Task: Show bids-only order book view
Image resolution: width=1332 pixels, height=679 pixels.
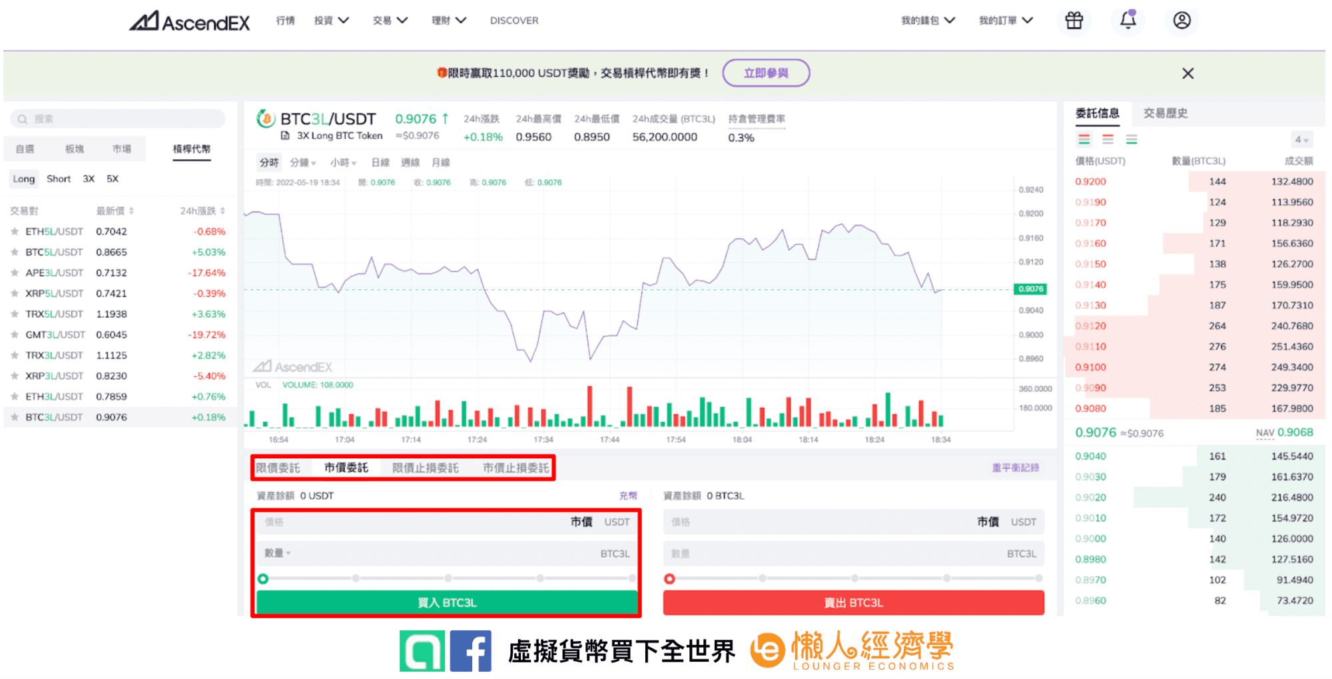Action: [x=1132, y=139]
